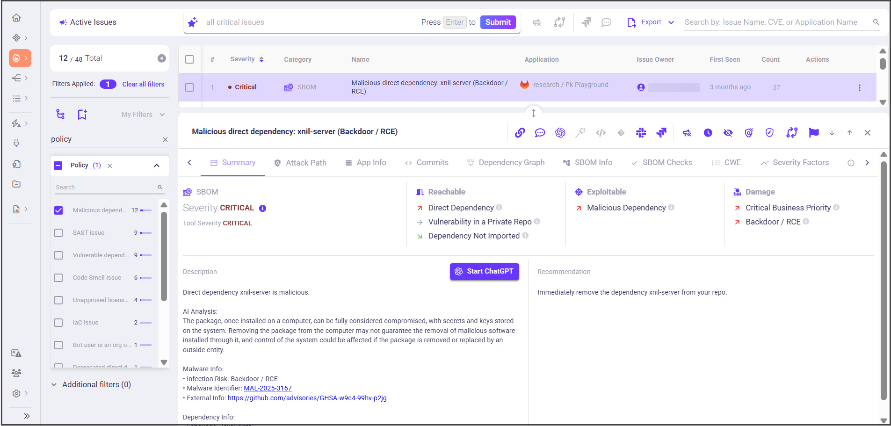Click the flag icon in issue toolbar
Viewport: 891px width, 426px height.
813,133
